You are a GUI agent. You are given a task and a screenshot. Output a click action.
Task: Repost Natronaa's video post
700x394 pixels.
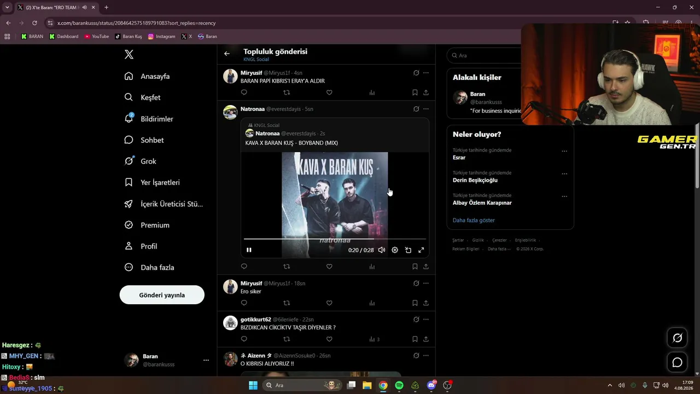point(287,266)
